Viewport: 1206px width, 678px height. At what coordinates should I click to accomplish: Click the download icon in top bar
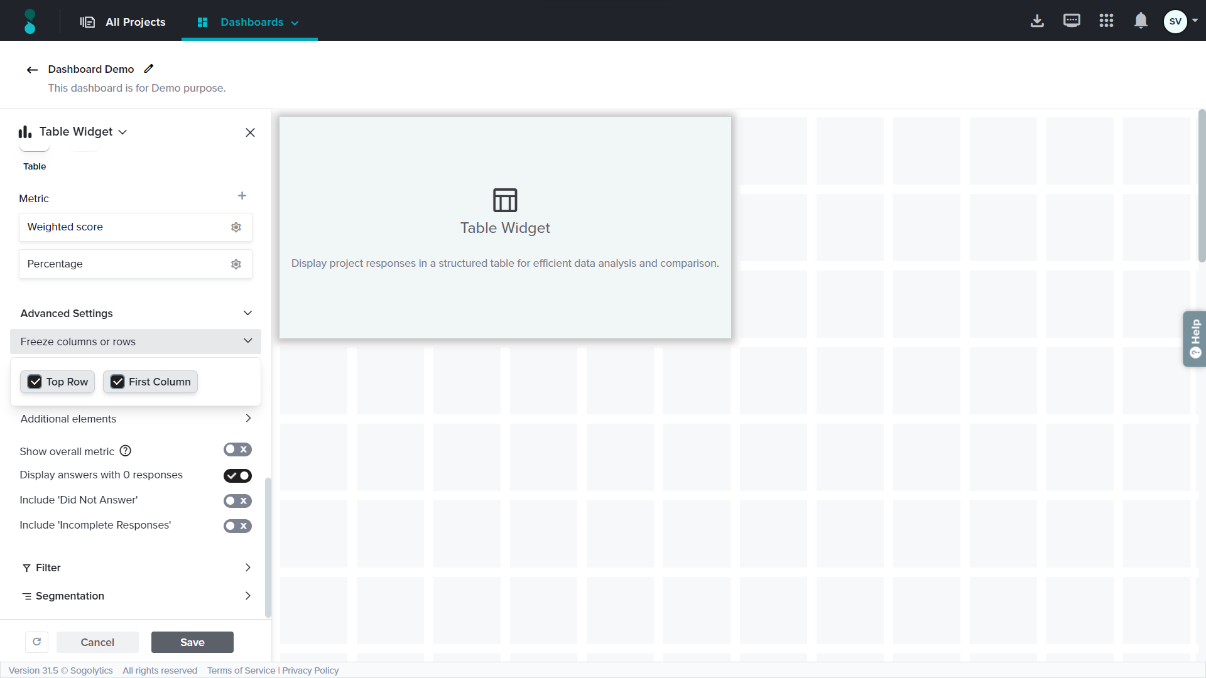pos(1037,21)
